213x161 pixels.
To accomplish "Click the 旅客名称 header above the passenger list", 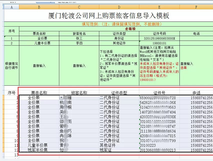I will [x=79, y=93].
